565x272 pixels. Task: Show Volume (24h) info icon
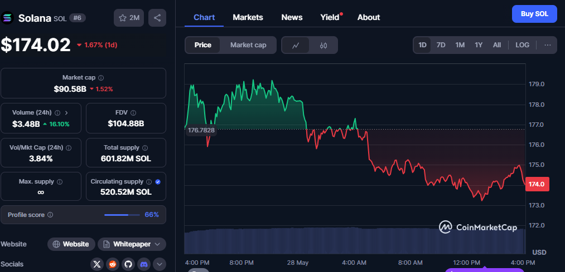57,113
